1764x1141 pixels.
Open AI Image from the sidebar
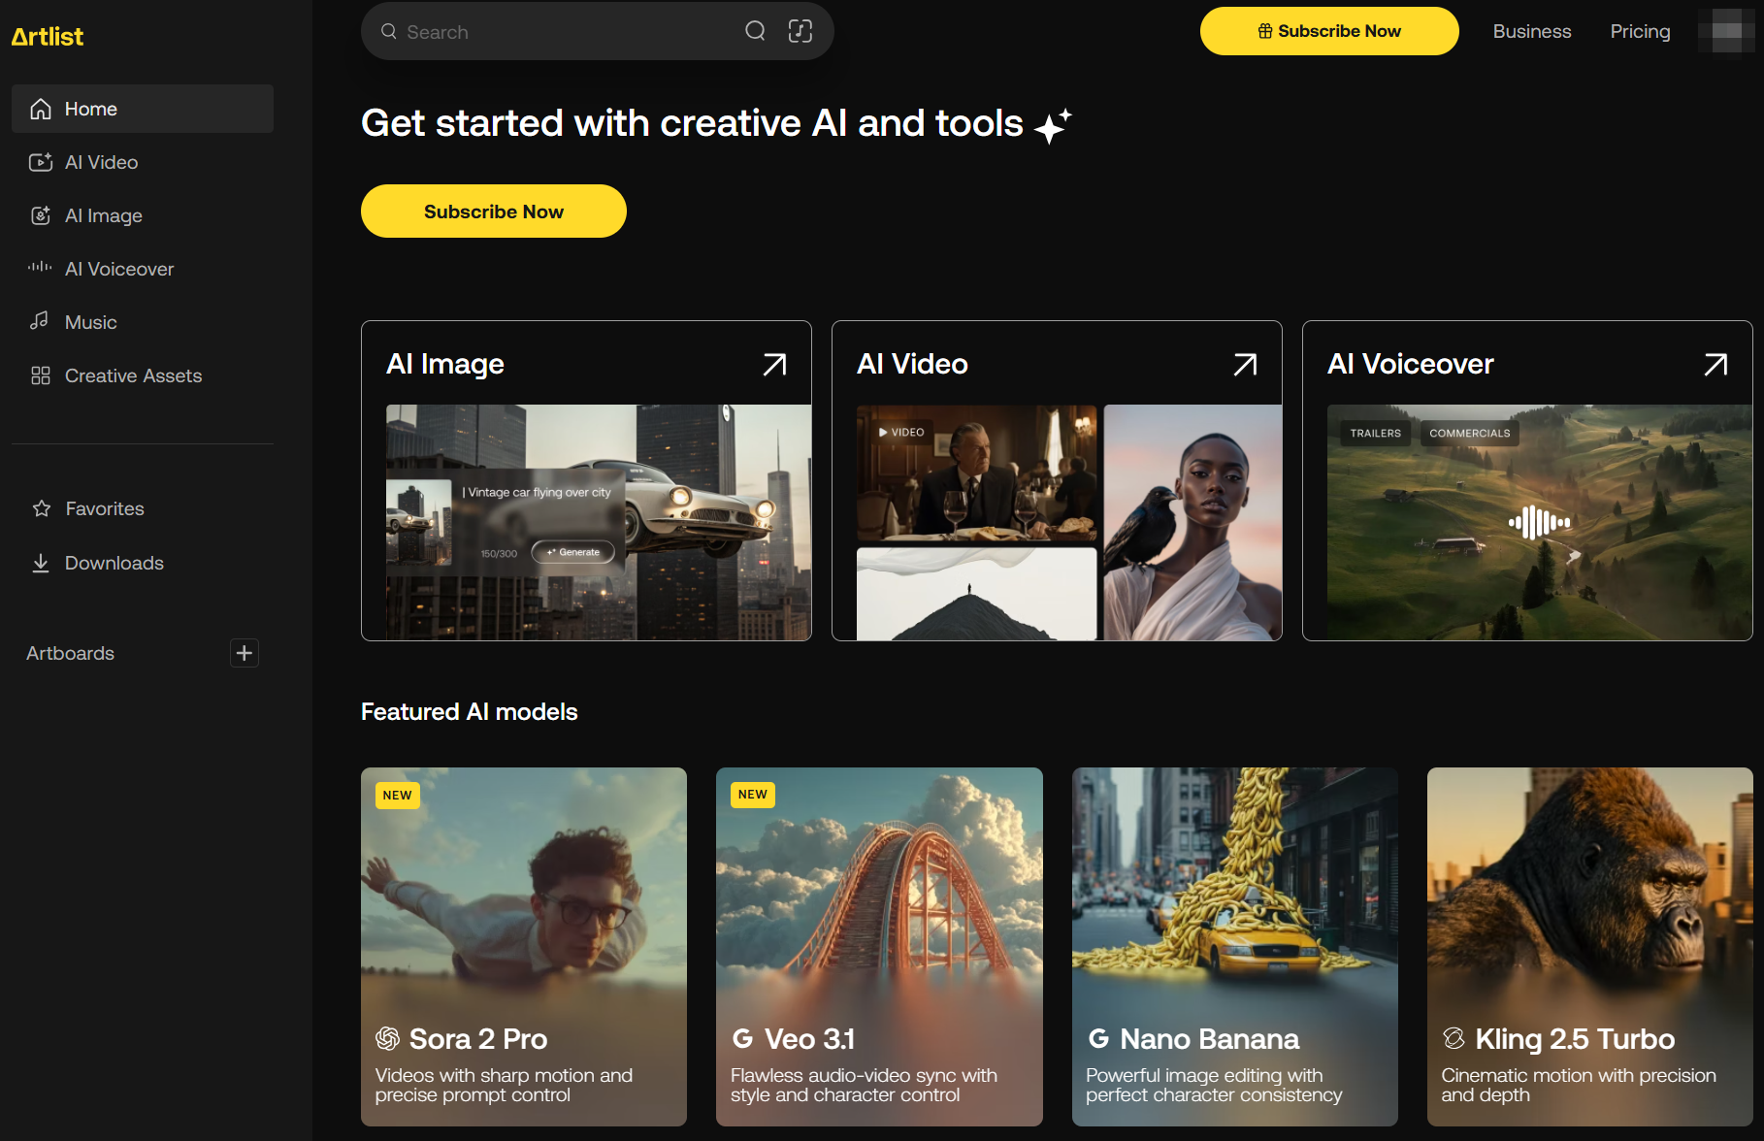point(103,215)
